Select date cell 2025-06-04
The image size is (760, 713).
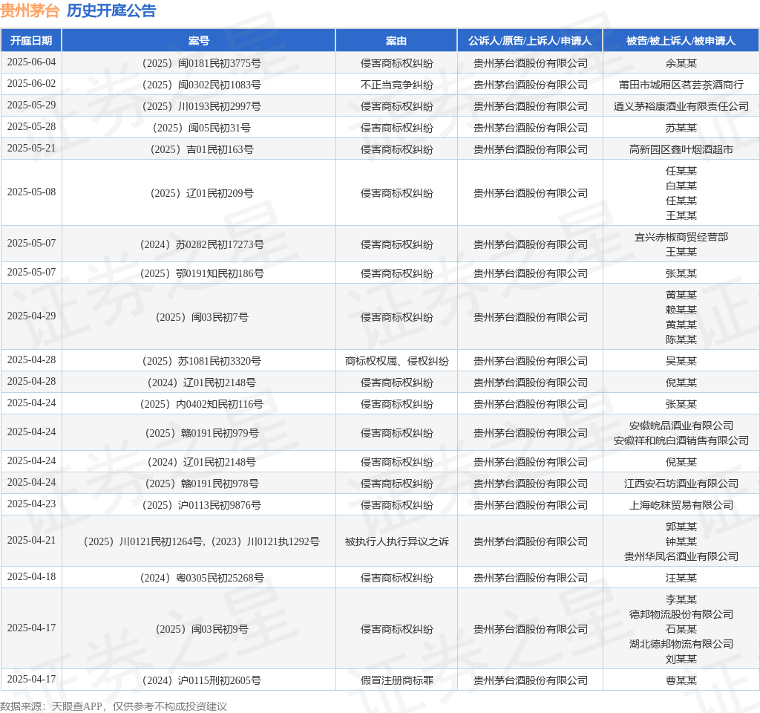point(31,62)
